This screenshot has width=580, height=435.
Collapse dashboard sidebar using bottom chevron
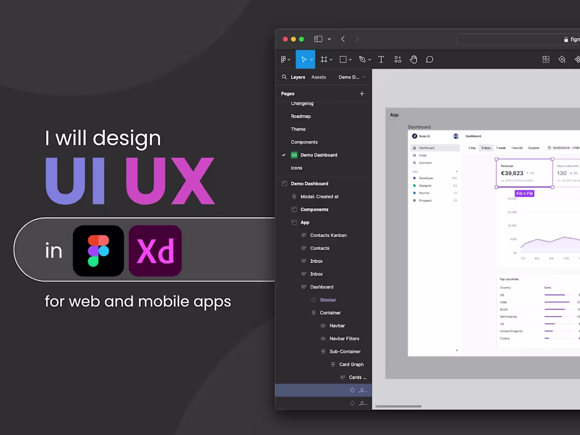click(x=457, y=350)
